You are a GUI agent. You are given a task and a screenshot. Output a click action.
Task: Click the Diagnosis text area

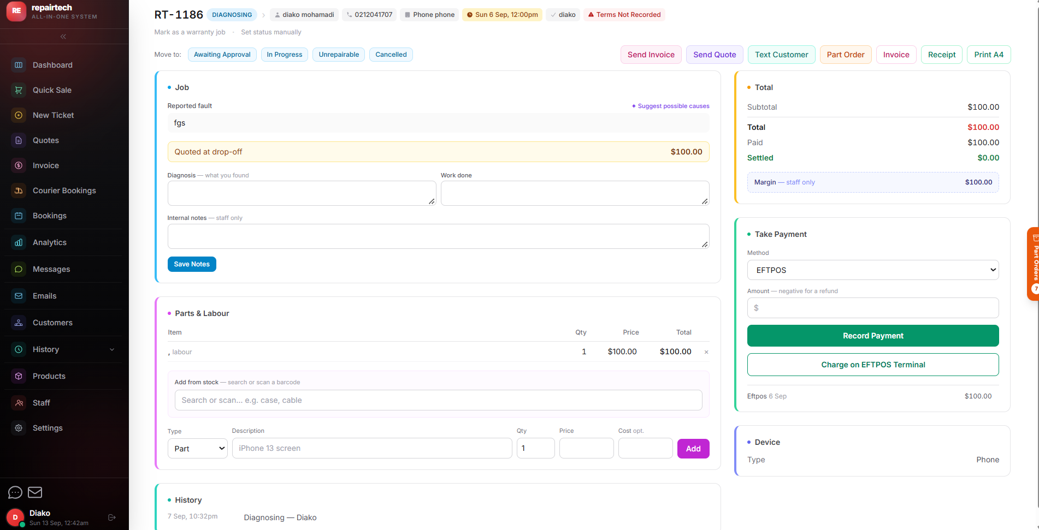coord(302,193)
